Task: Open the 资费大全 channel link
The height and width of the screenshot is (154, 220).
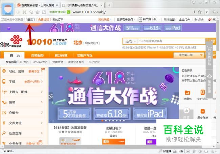Action: coord(58,62)
